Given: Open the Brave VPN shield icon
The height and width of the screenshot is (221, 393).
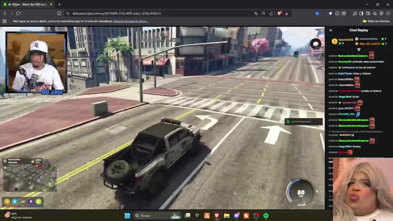Looking at the screenshot, I should [x=381, y=14].
